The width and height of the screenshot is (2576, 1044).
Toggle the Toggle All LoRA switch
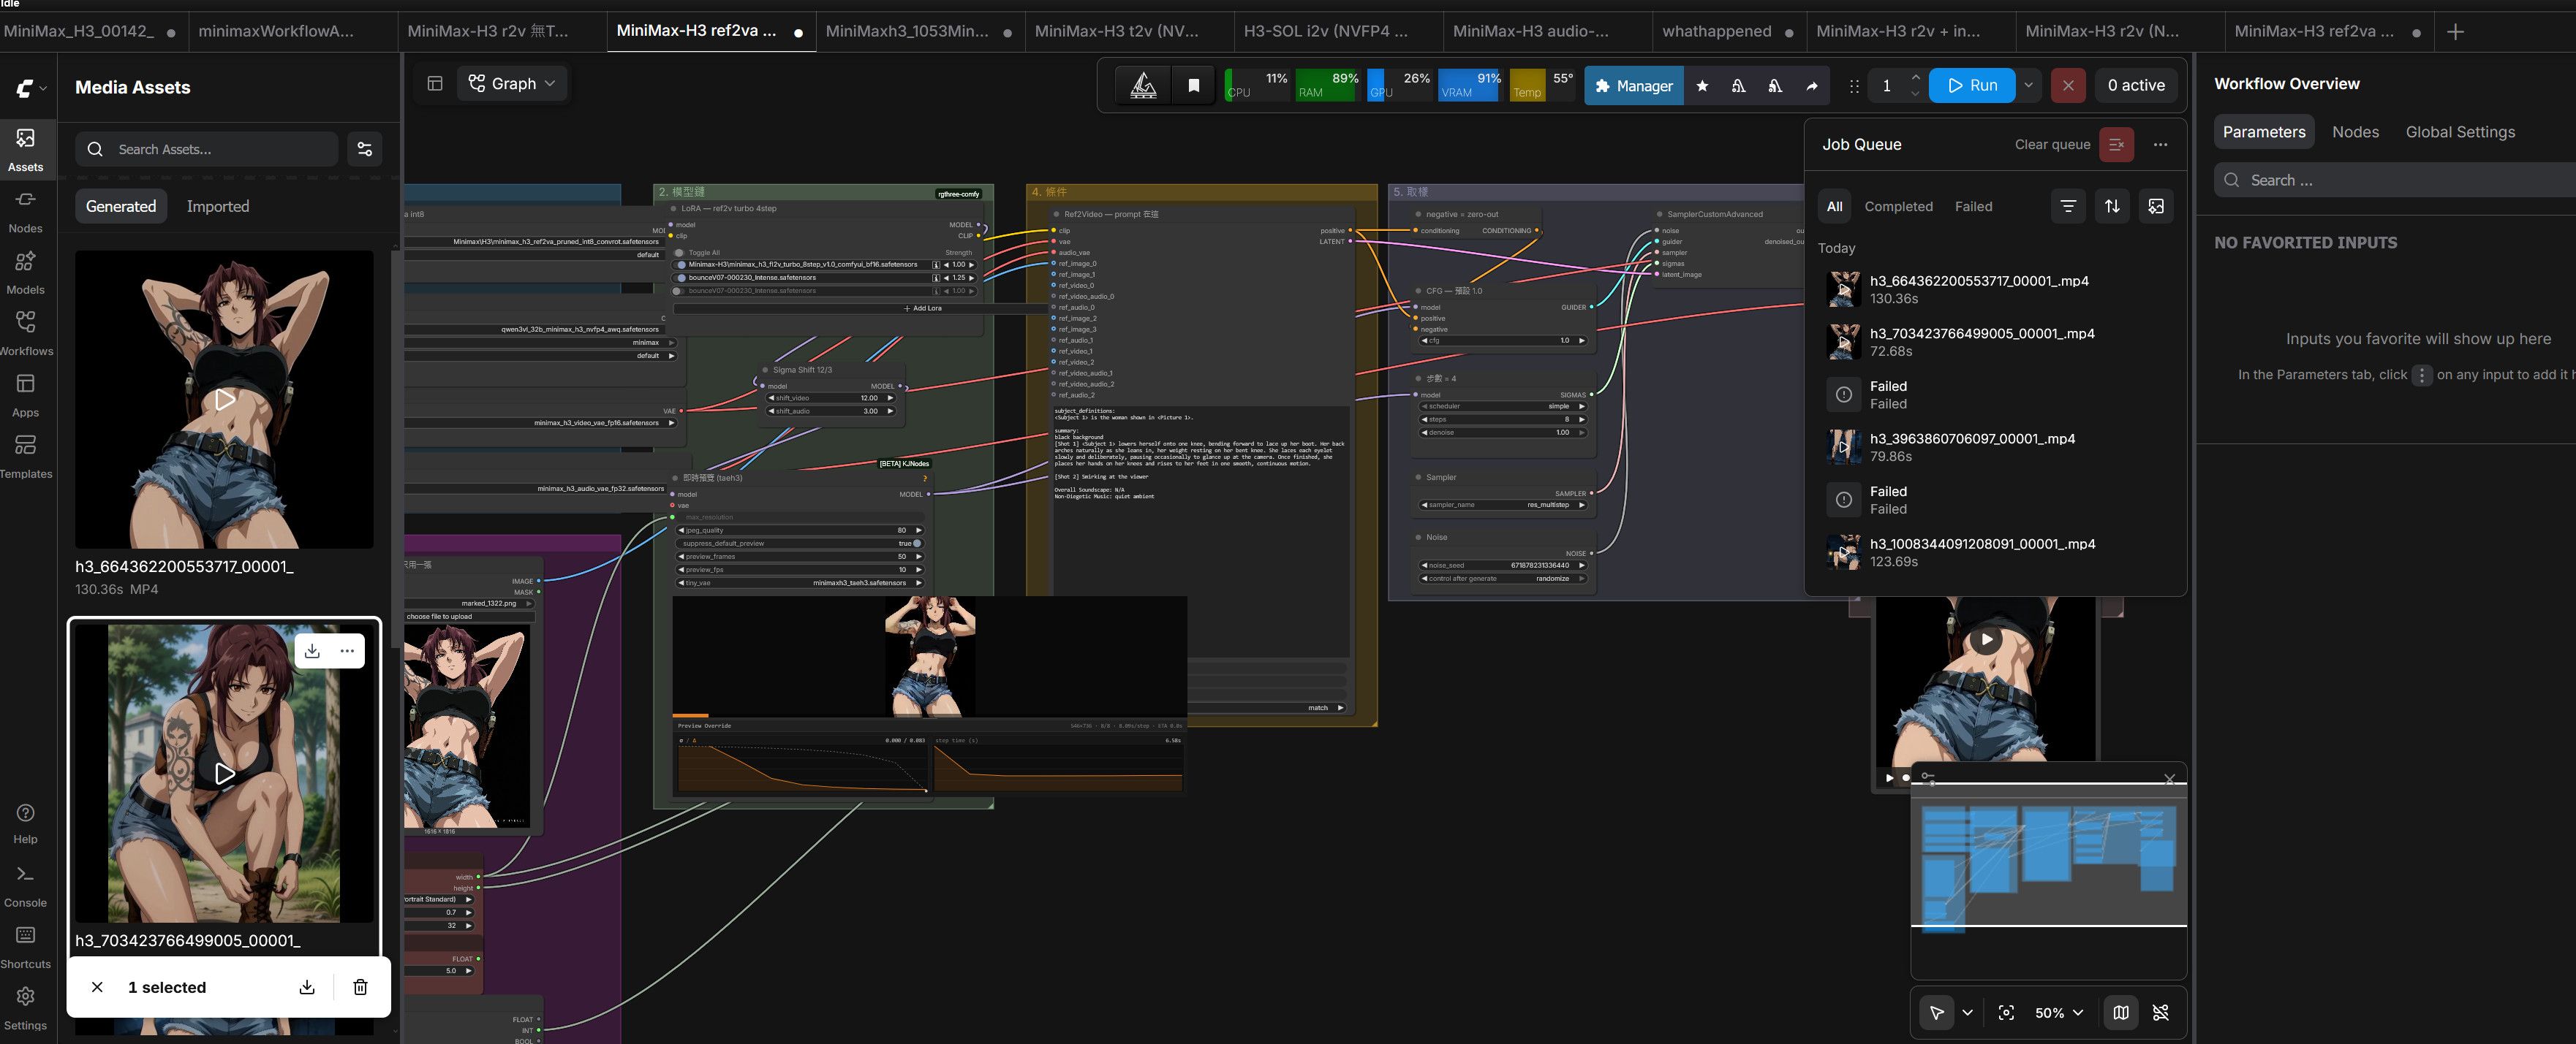point(681,253)
